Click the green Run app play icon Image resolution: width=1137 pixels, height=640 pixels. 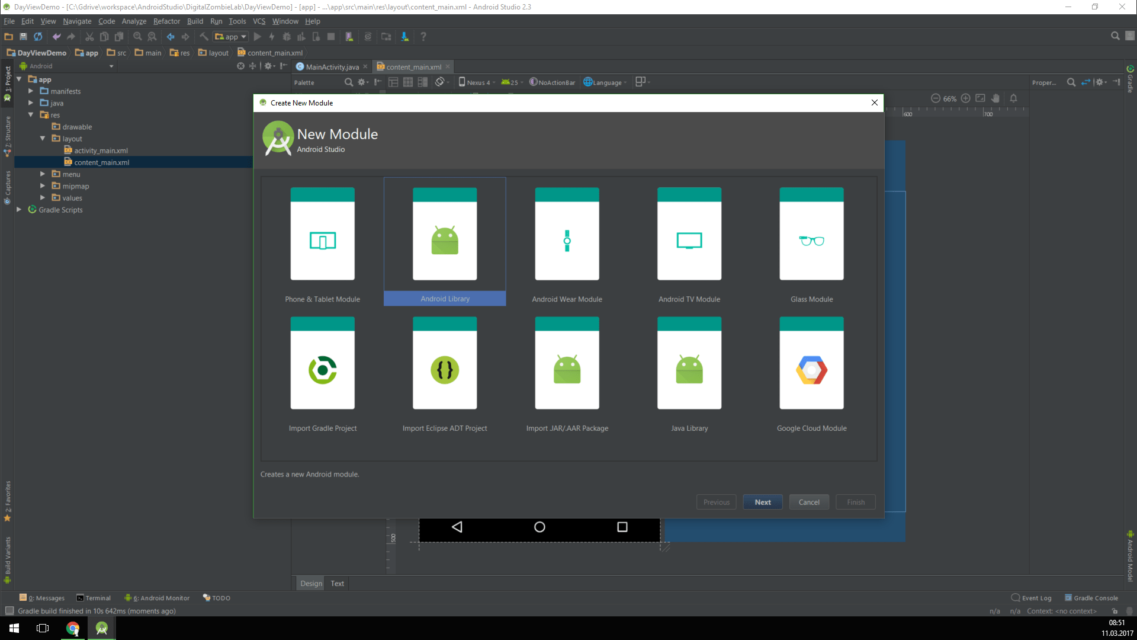[x=257, y=37]
